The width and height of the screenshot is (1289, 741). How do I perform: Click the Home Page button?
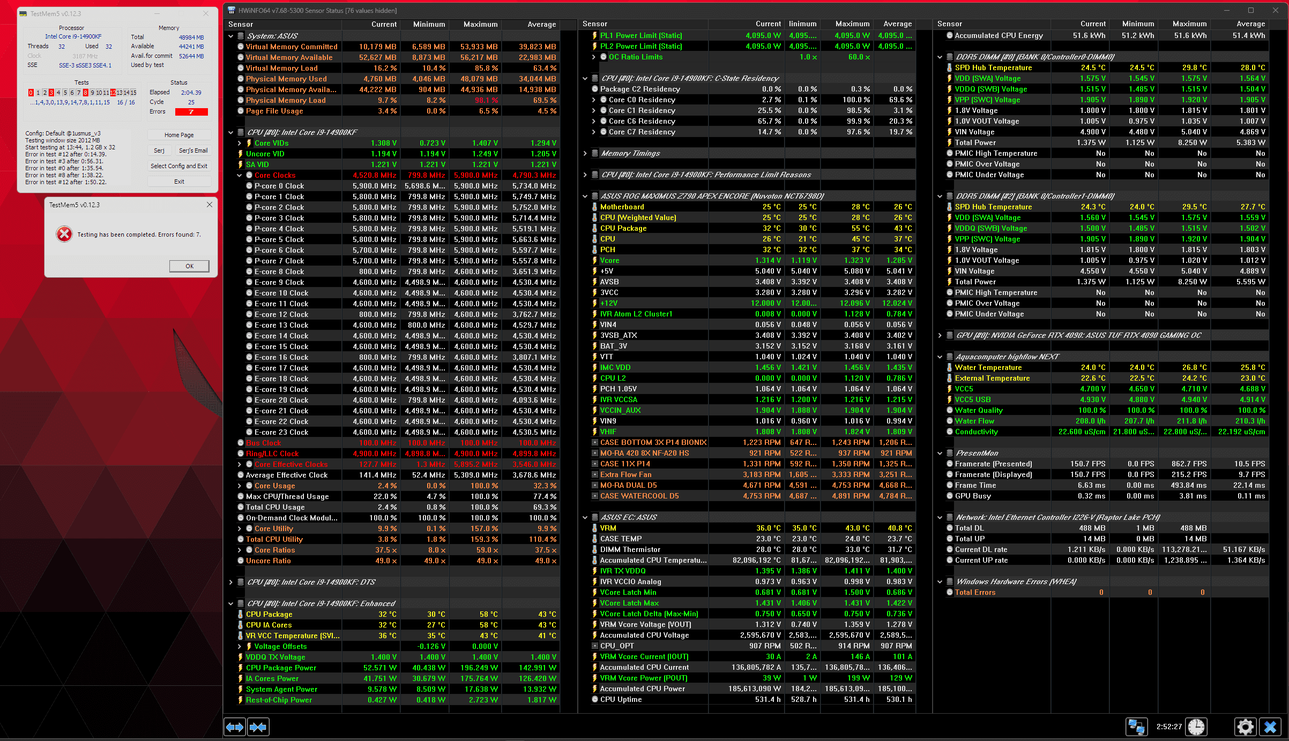(179, 135)
